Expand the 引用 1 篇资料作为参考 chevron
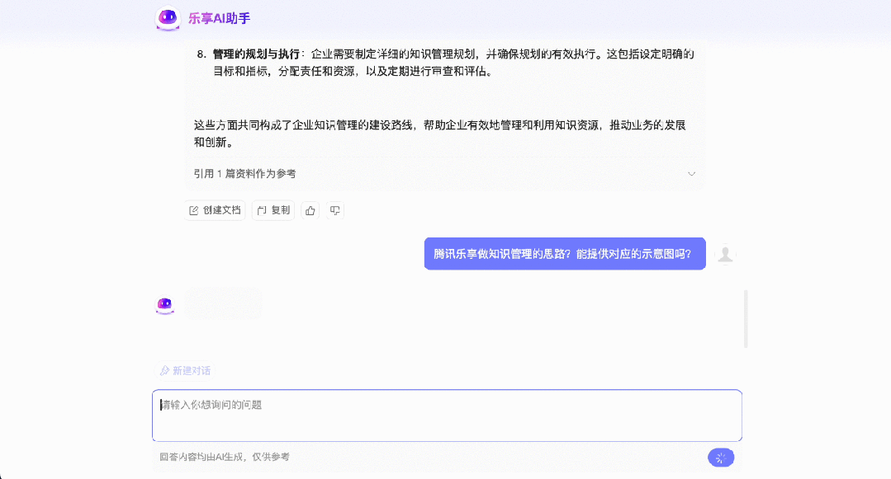891x479 pixels. tap(691, 174)
